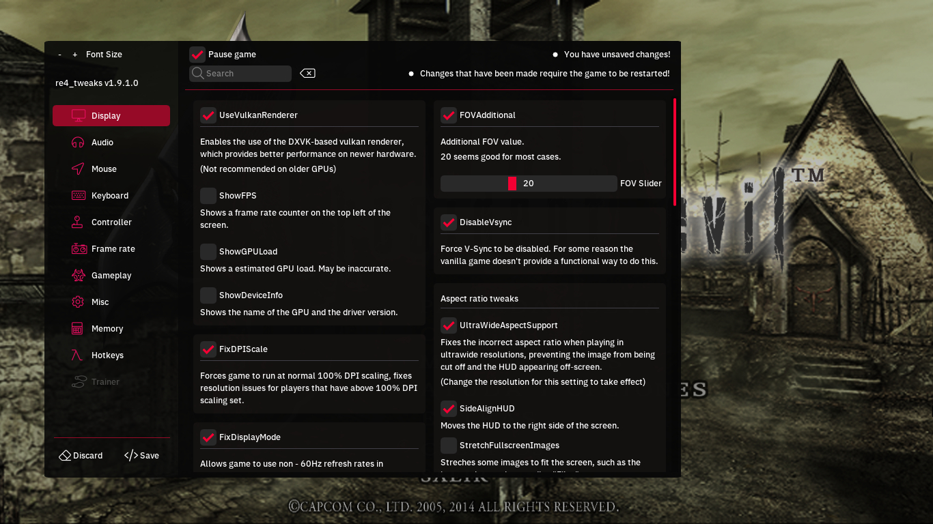Clear search with the backspace icon
Image resolution: width=933 pixels, height=524 pixels.
pos(307,73)
